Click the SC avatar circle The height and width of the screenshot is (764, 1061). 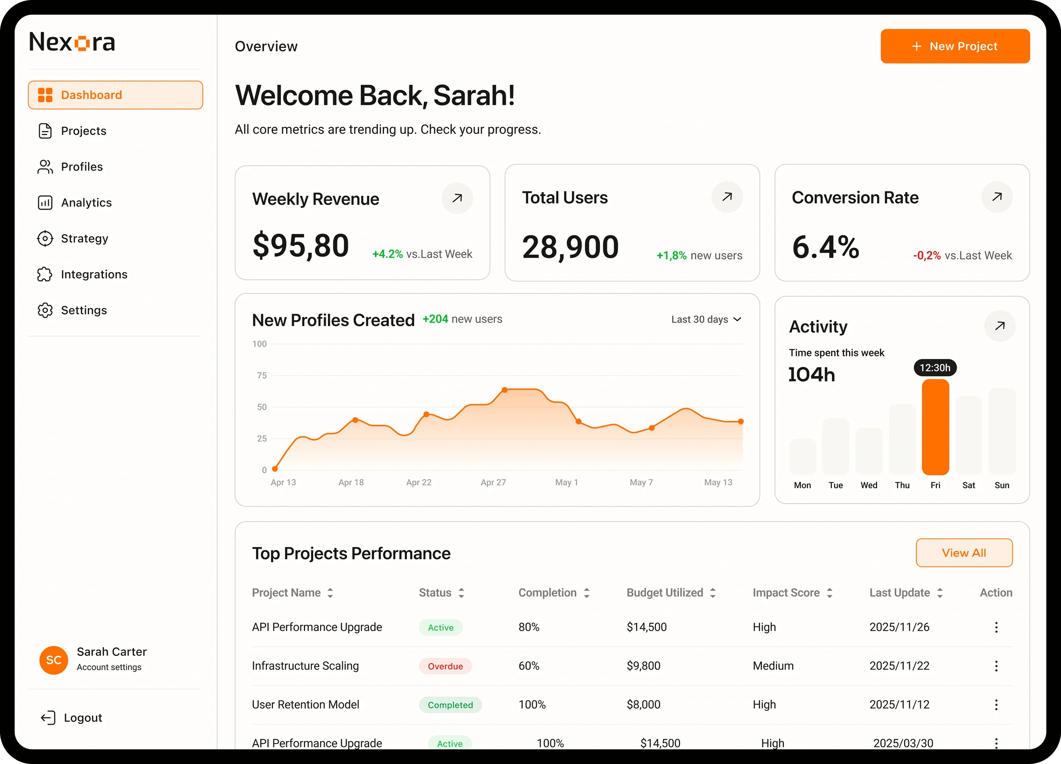54,660
